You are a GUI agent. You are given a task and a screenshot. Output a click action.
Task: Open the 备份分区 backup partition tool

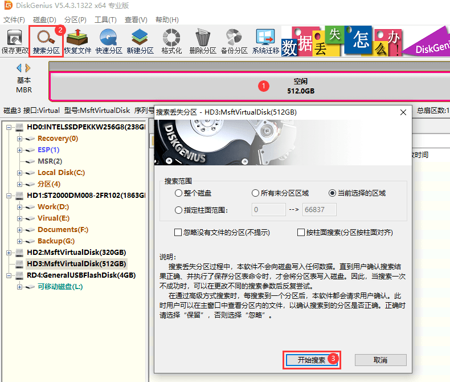click(x=234, y=42)
